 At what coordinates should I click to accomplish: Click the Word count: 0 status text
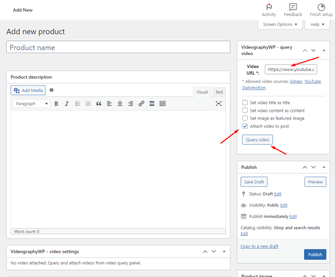click(x=27, y=231)
